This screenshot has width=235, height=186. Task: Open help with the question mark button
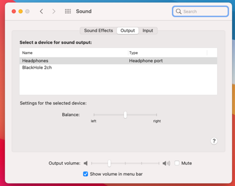(x=214, y=141)
